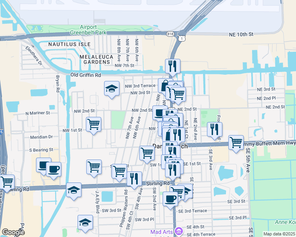Click the leftmost cafe marker below S Bearing St

(x=43, y=165)
